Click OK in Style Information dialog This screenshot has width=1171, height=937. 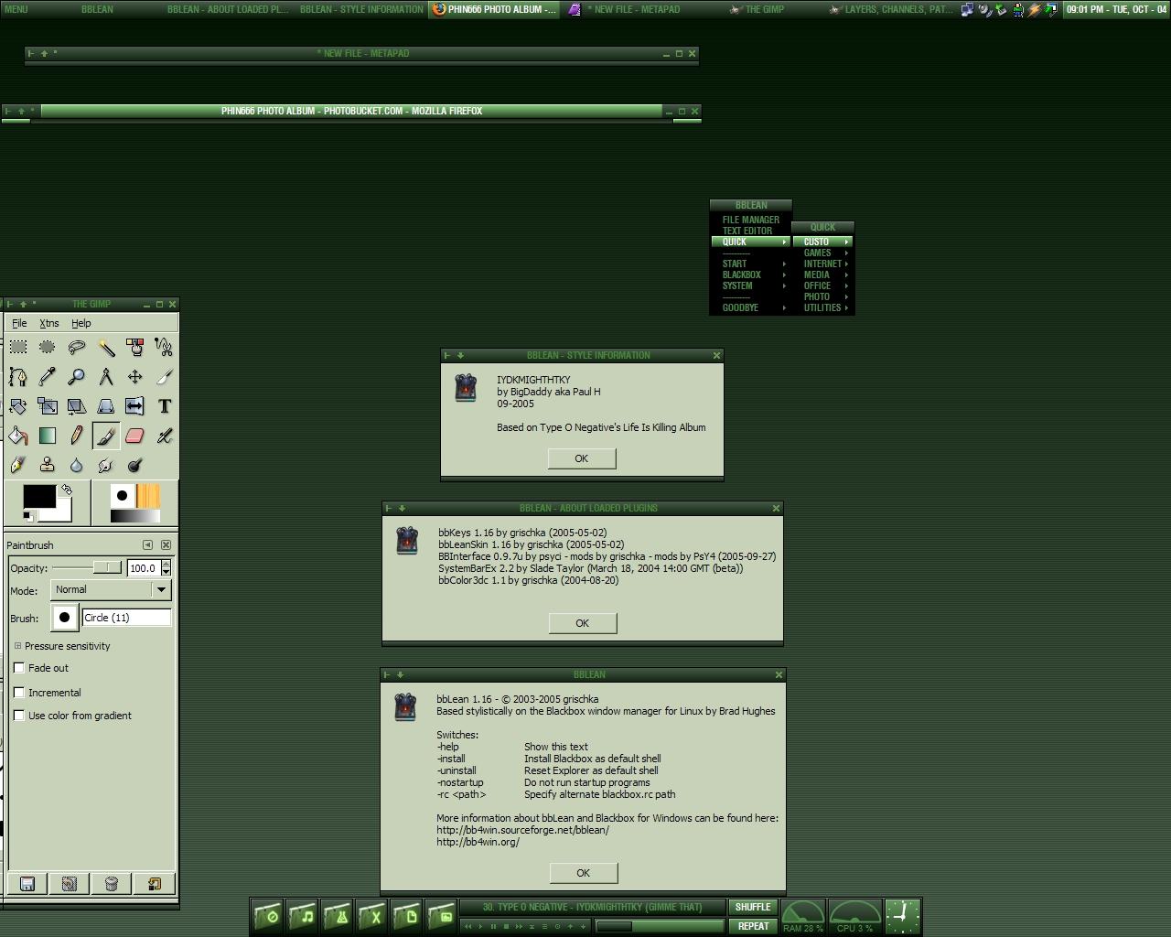[x=582, y=458]
